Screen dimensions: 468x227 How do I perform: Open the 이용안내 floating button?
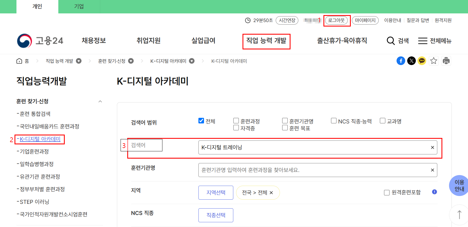[459, 186]
